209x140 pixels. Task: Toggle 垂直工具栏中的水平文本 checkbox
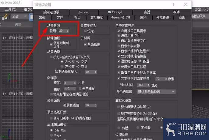[119, 73]
